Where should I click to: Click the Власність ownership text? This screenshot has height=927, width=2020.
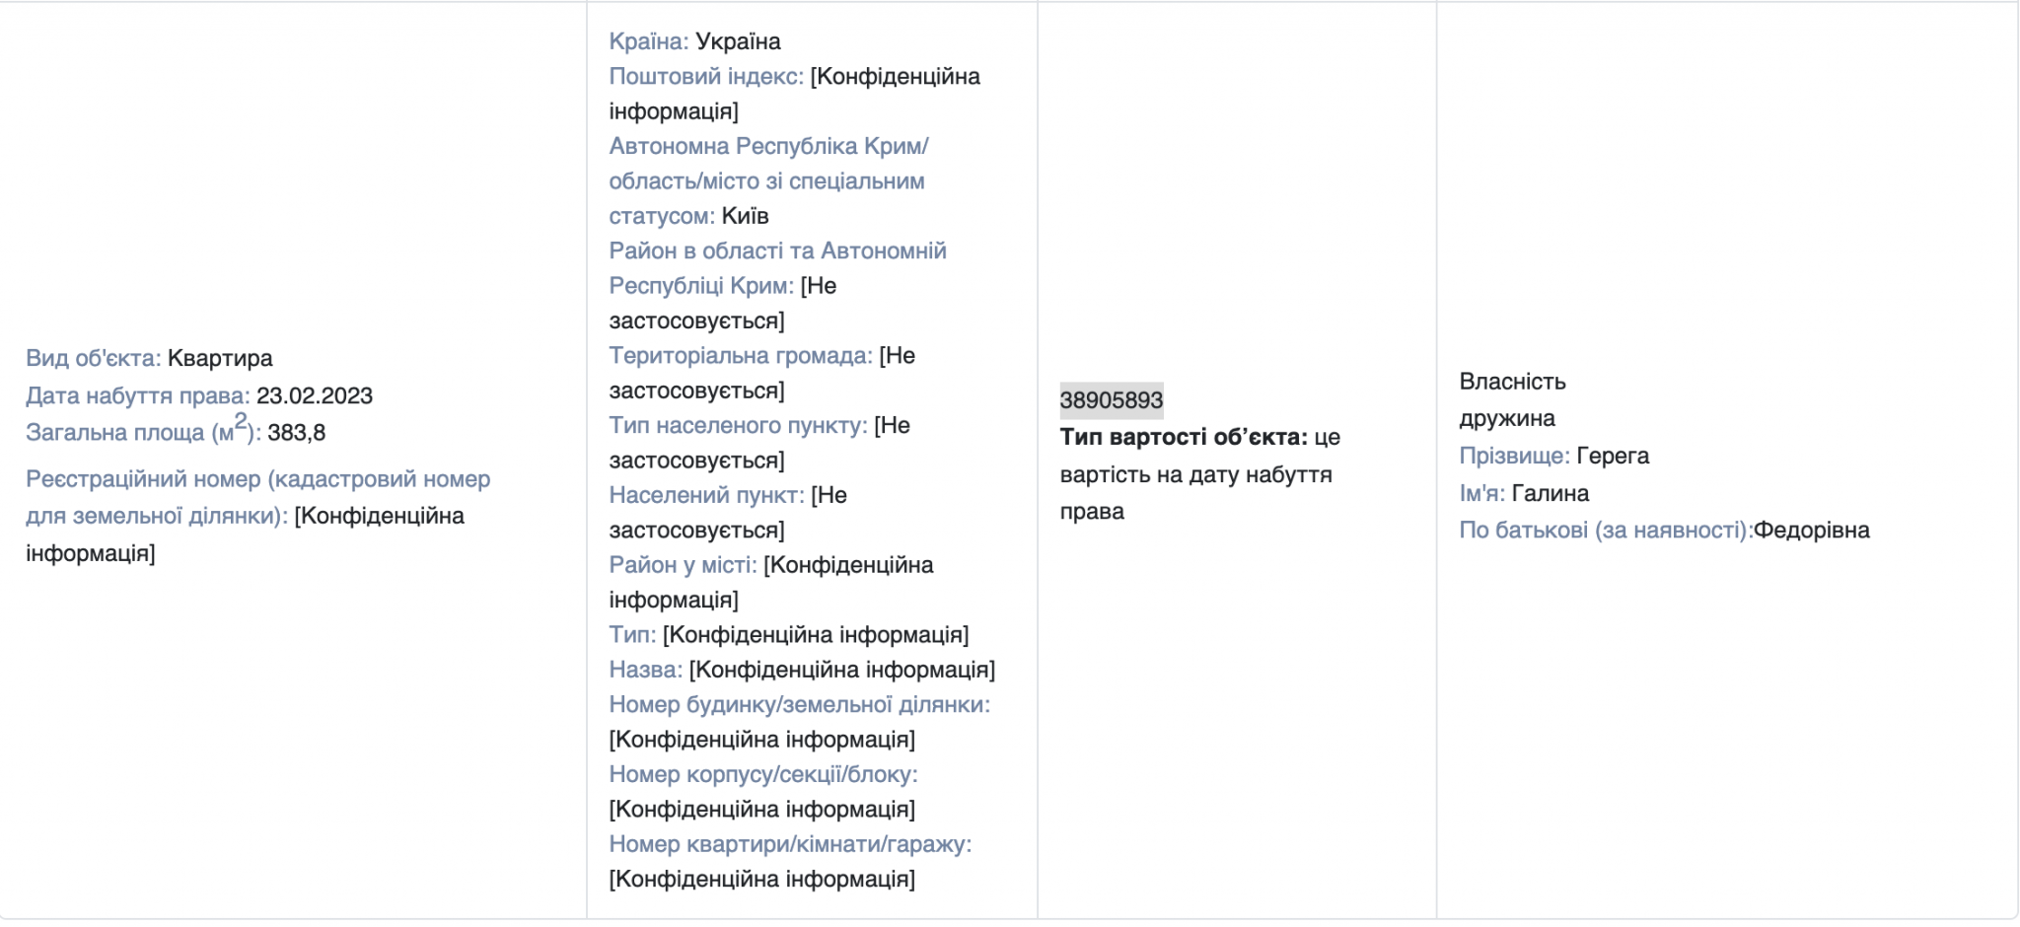coord(1512,382)
